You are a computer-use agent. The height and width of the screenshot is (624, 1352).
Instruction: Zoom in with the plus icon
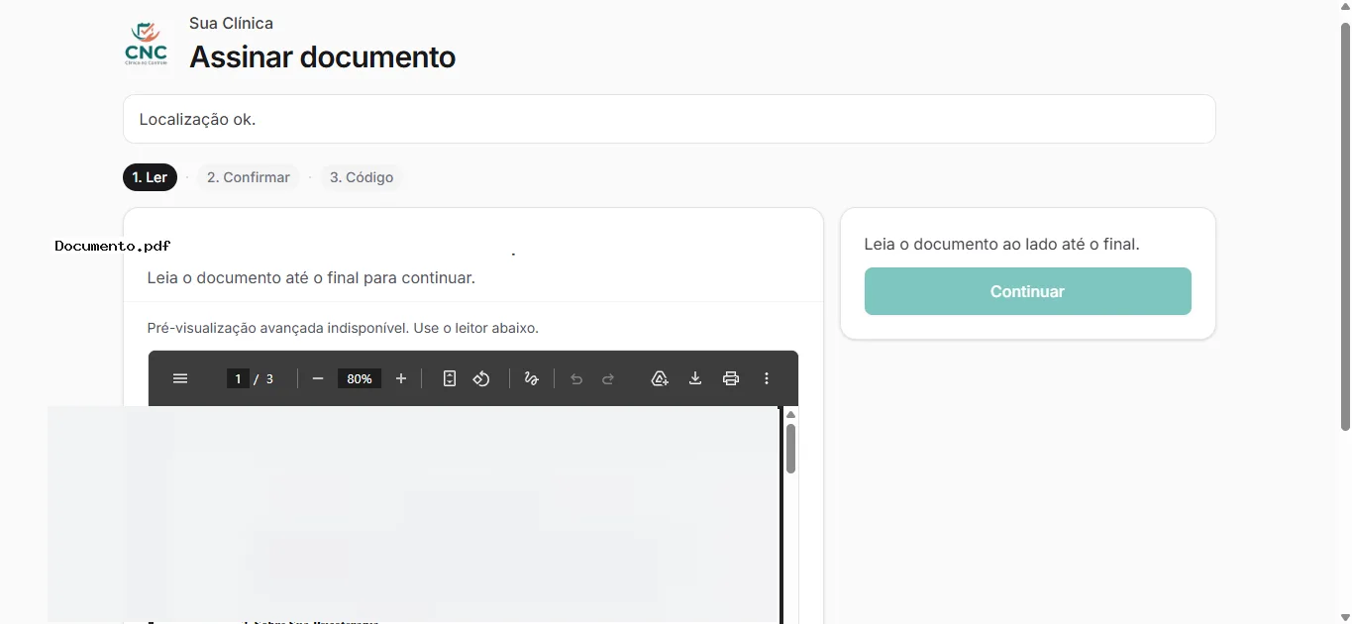coord(401,378)
